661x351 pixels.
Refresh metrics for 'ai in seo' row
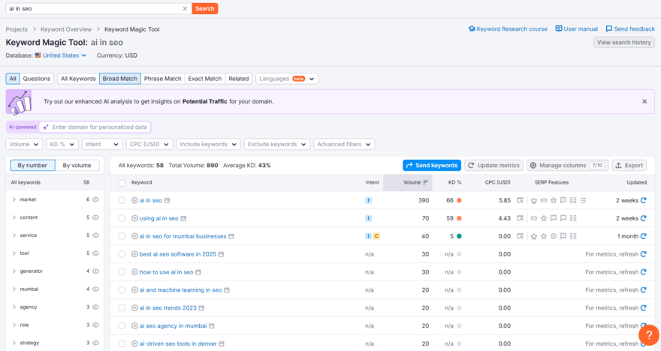pyautogui.click(x=643, y=200)
